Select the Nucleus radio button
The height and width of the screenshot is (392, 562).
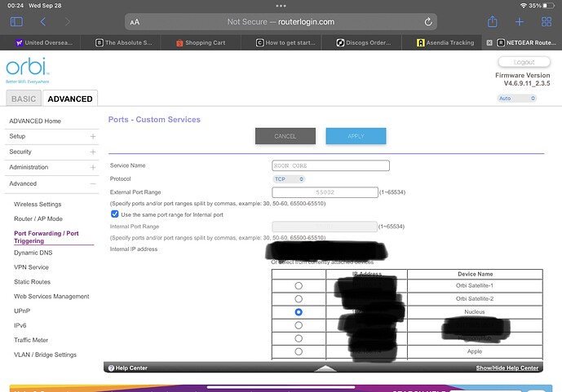pos(299,312)
